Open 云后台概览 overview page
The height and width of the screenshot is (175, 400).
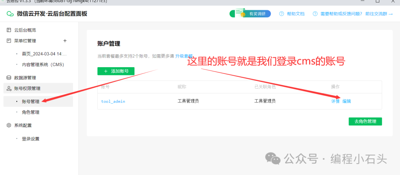[25, 30]
